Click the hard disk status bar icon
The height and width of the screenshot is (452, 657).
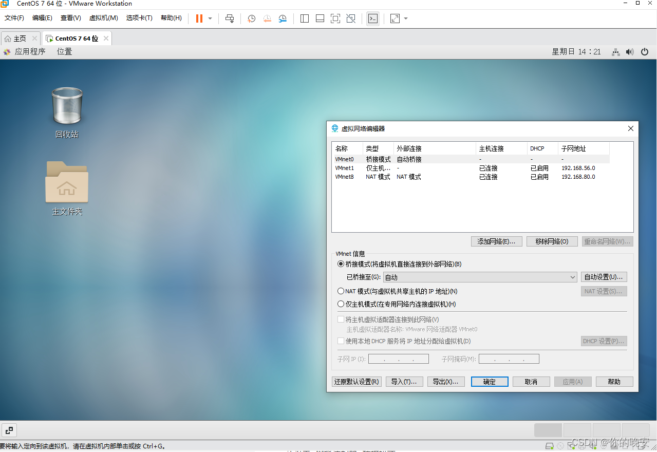[549, 445]
